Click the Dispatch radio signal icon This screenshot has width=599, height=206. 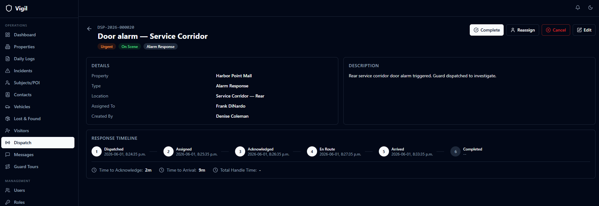[x=8, y=143]
